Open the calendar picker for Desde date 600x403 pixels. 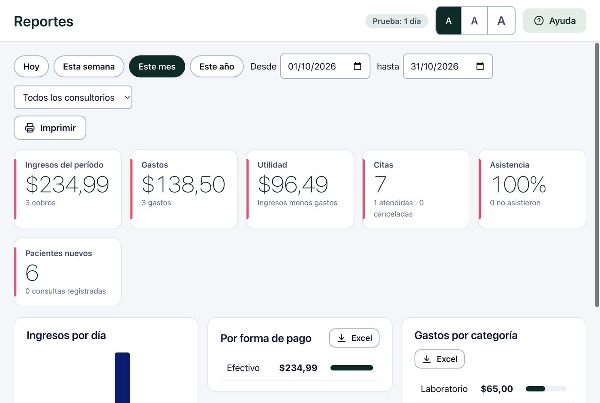(x=357, y=66)
